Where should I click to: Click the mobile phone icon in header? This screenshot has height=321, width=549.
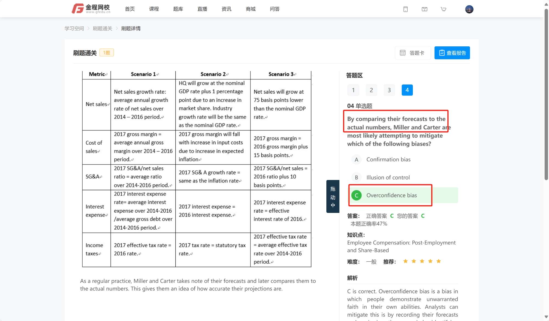pyautogui.click(x=405, y=9)
